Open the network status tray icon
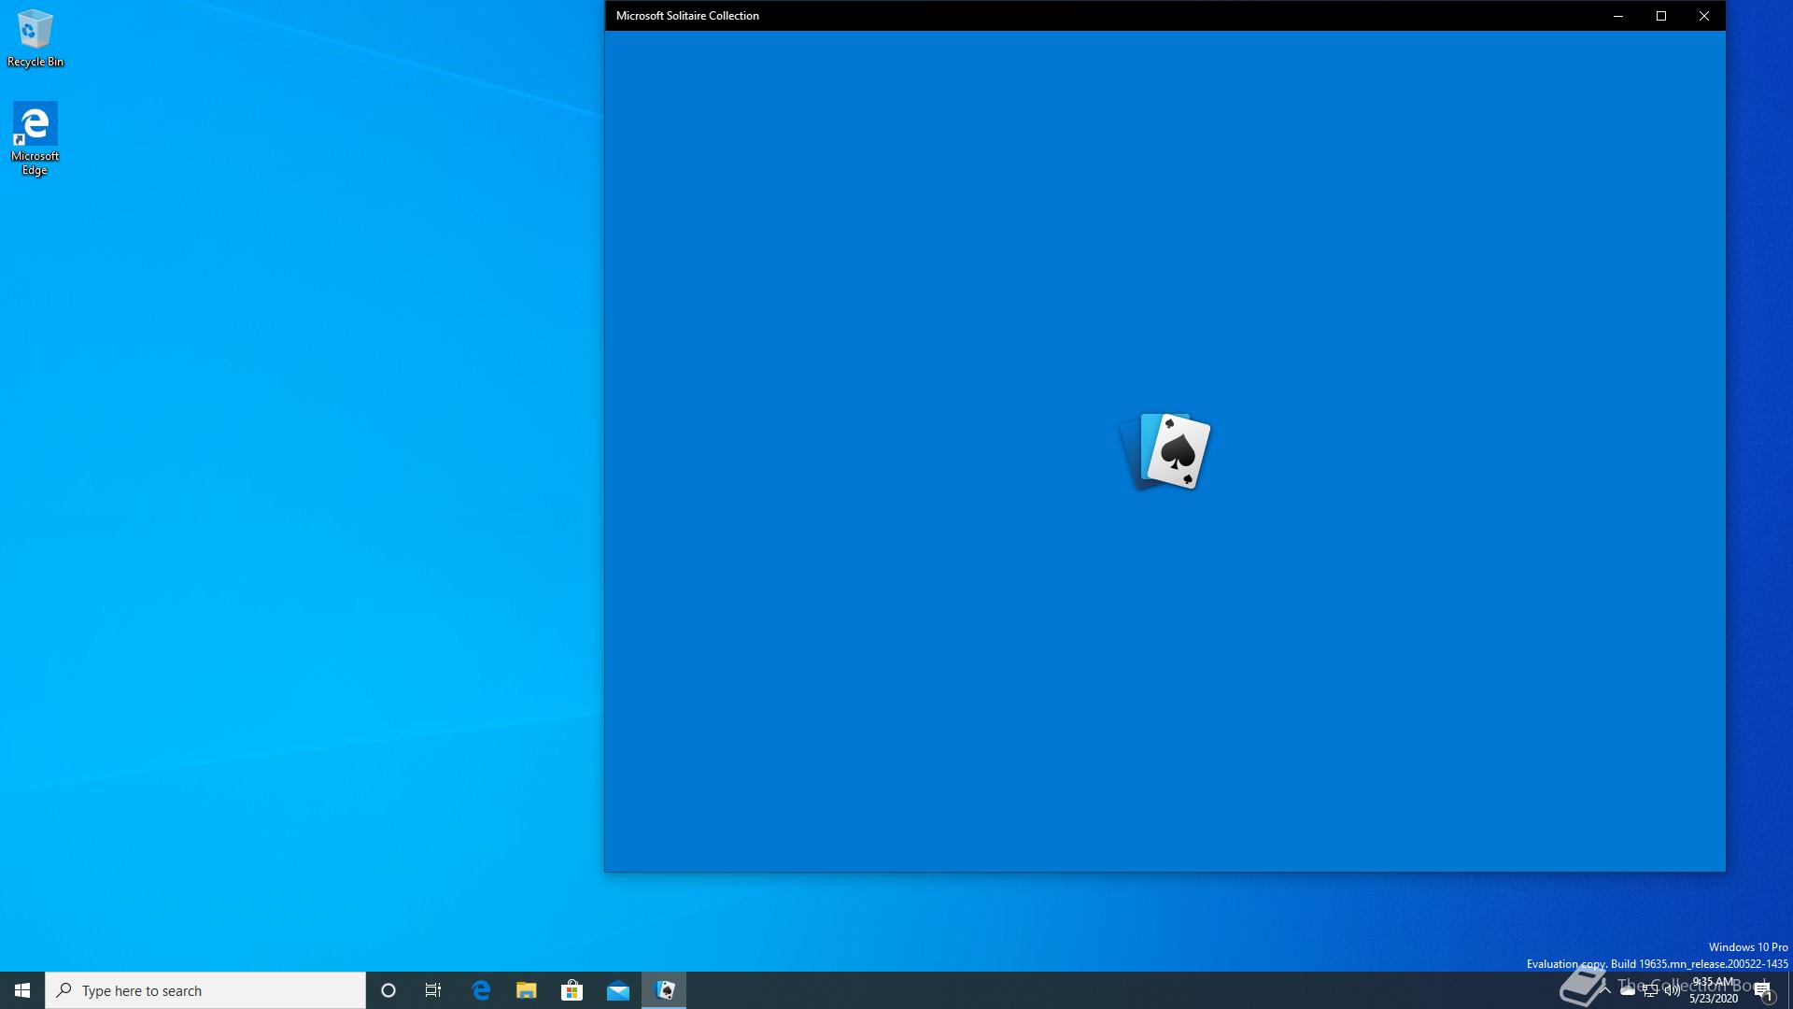The width and height of the screenshot is (1793, 1009). (x=1650, y=991)
